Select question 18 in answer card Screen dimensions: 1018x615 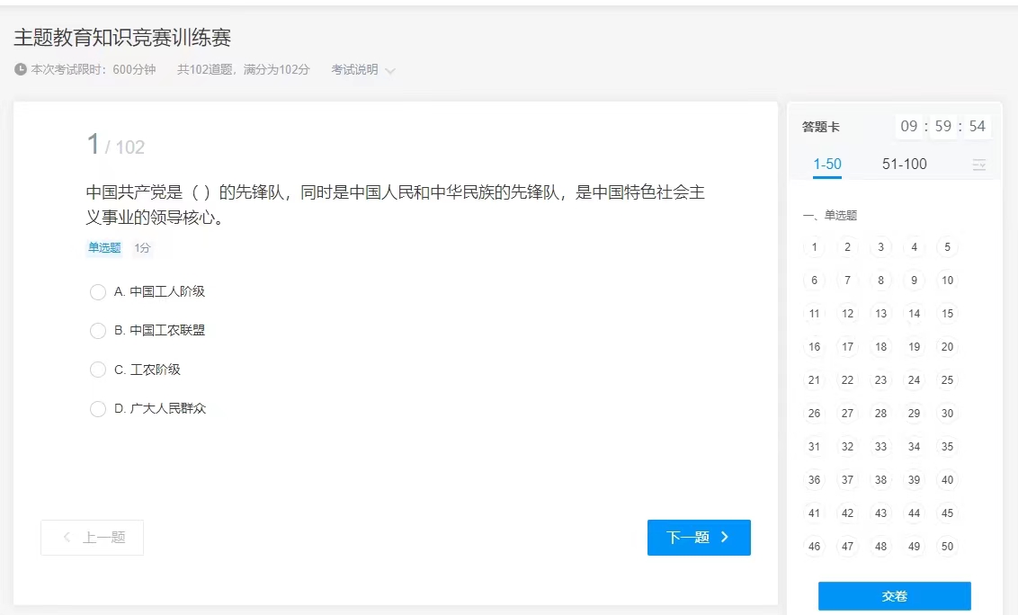(x=880, y=347)
